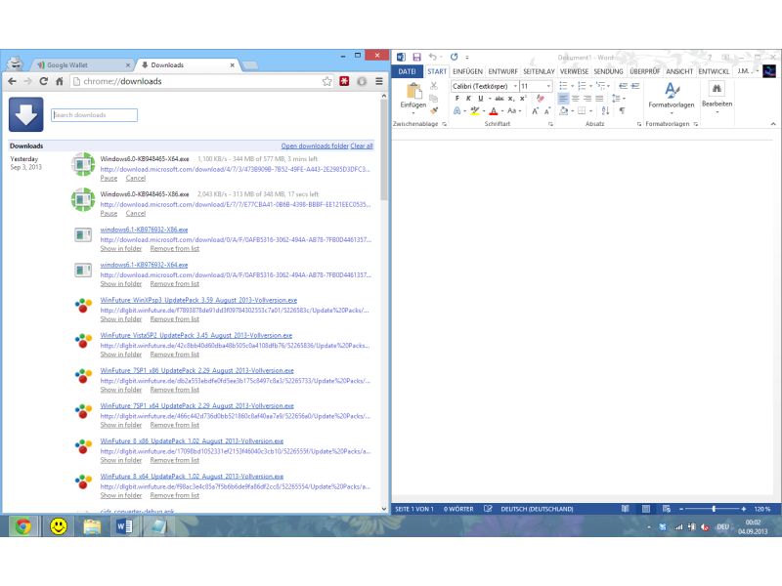
Task: Open the EINFÜGEN ribbon tab
Action: tap(467, 71)
